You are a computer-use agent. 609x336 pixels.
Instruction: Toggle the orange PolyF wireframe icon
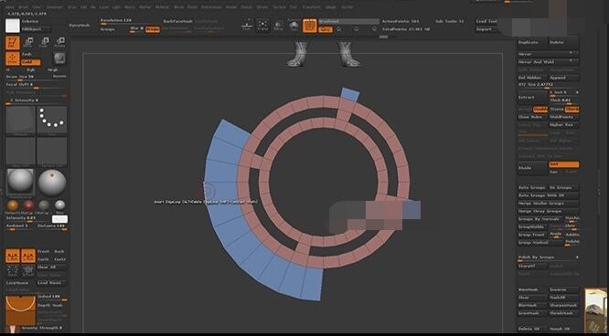click(x=310, y=26)
